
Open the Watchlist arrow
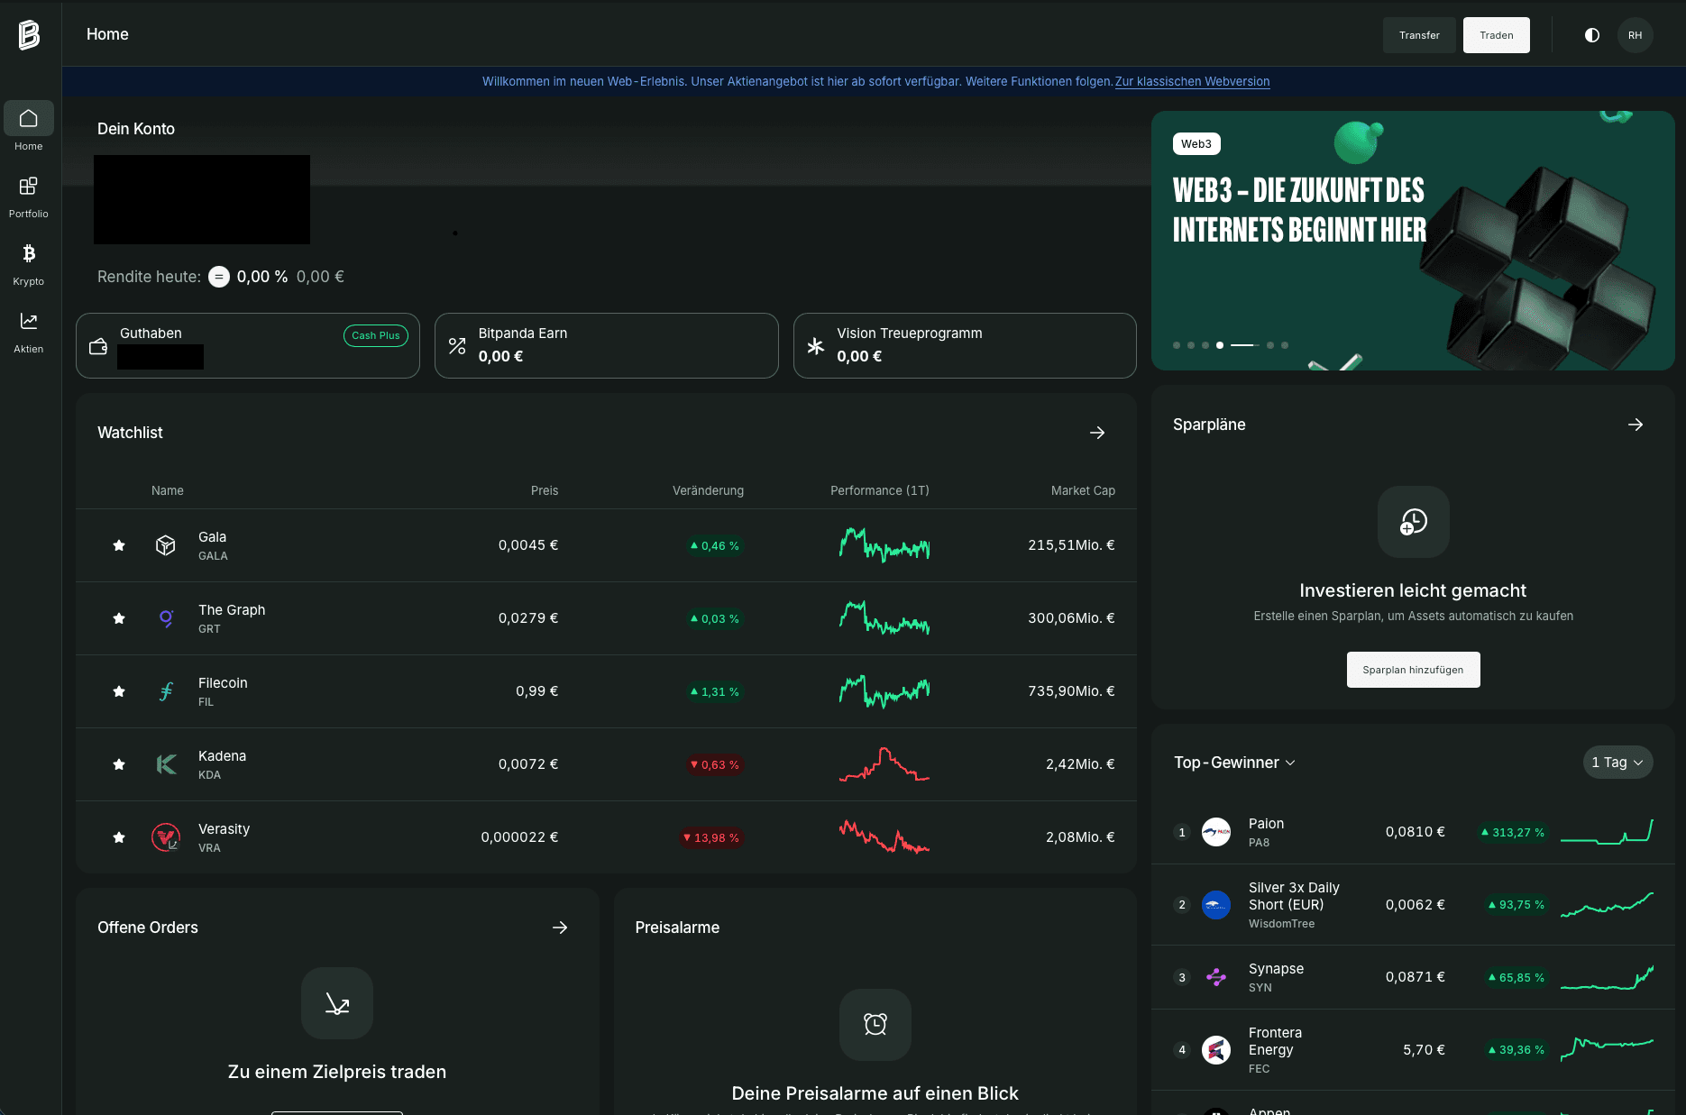(1097, 433)
